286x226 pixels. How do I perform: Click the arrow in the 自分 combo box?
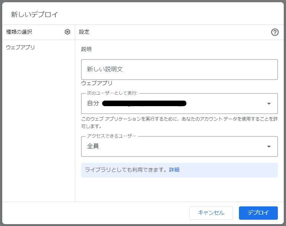click(x=269, y=104)
